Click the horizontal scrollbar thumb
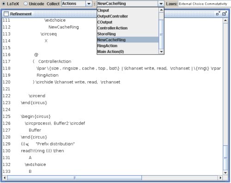 74,178
